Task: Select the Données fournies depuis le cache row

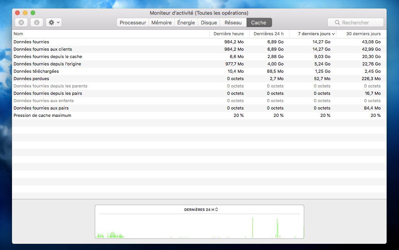Action: point(48,57)
